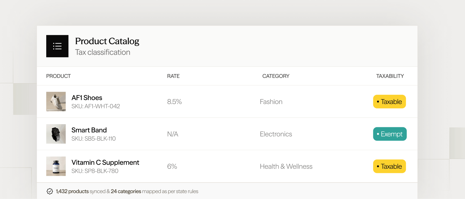The width and height of the screenshot is (465, 199).
Task: Click the Product Catalog title
Action: 107,41
